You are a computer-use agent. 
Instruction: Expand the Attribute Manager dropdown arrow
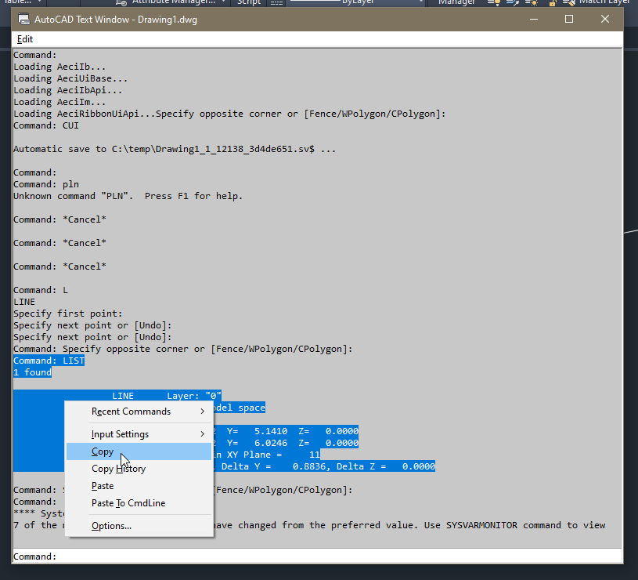(222, 3)
